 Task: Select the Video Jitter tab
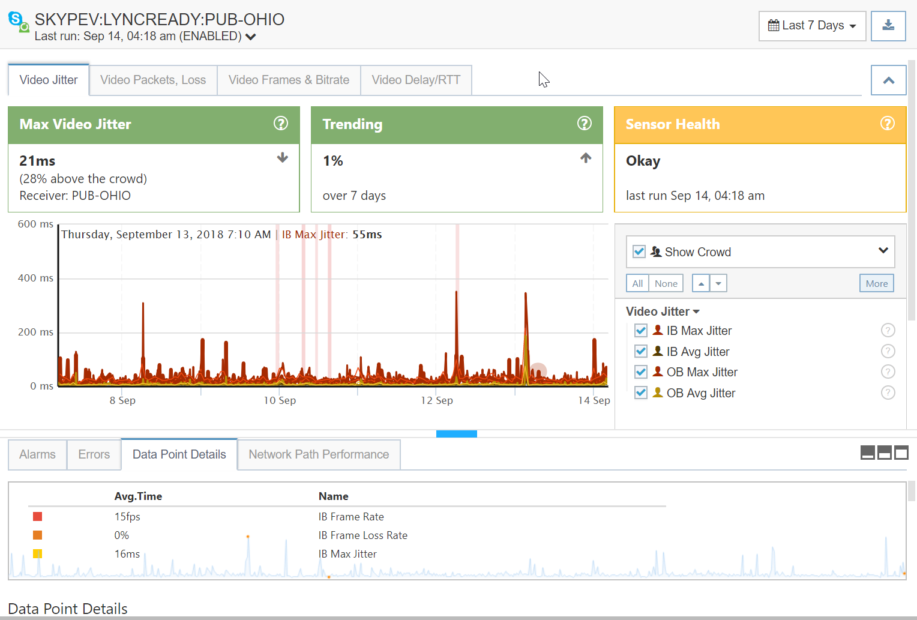pyautogui.click(x=49, y=80)
